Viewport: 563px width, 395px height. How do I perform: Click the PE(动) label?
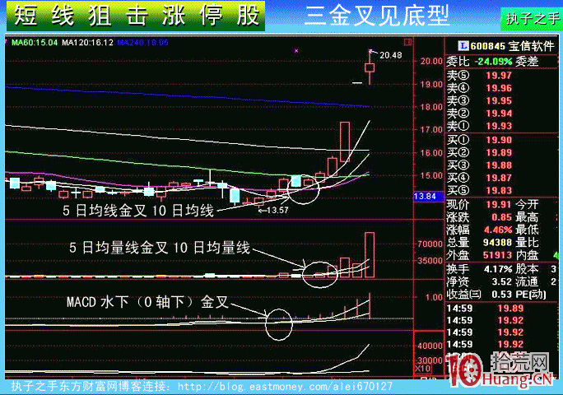tap(530, 294)
